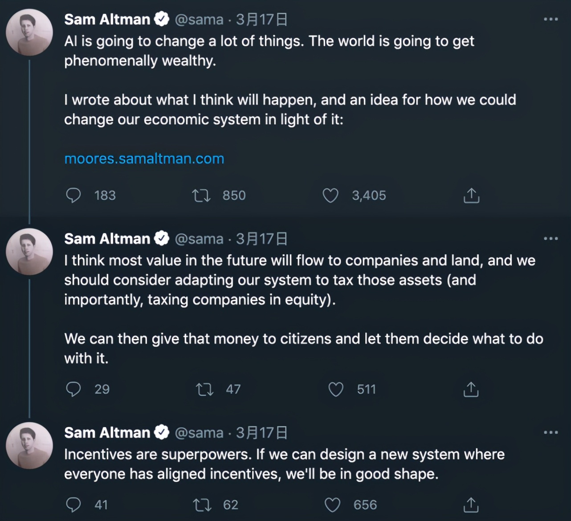Reply to the 'Incentives are superpowers' tweet

tap(73, 505)
